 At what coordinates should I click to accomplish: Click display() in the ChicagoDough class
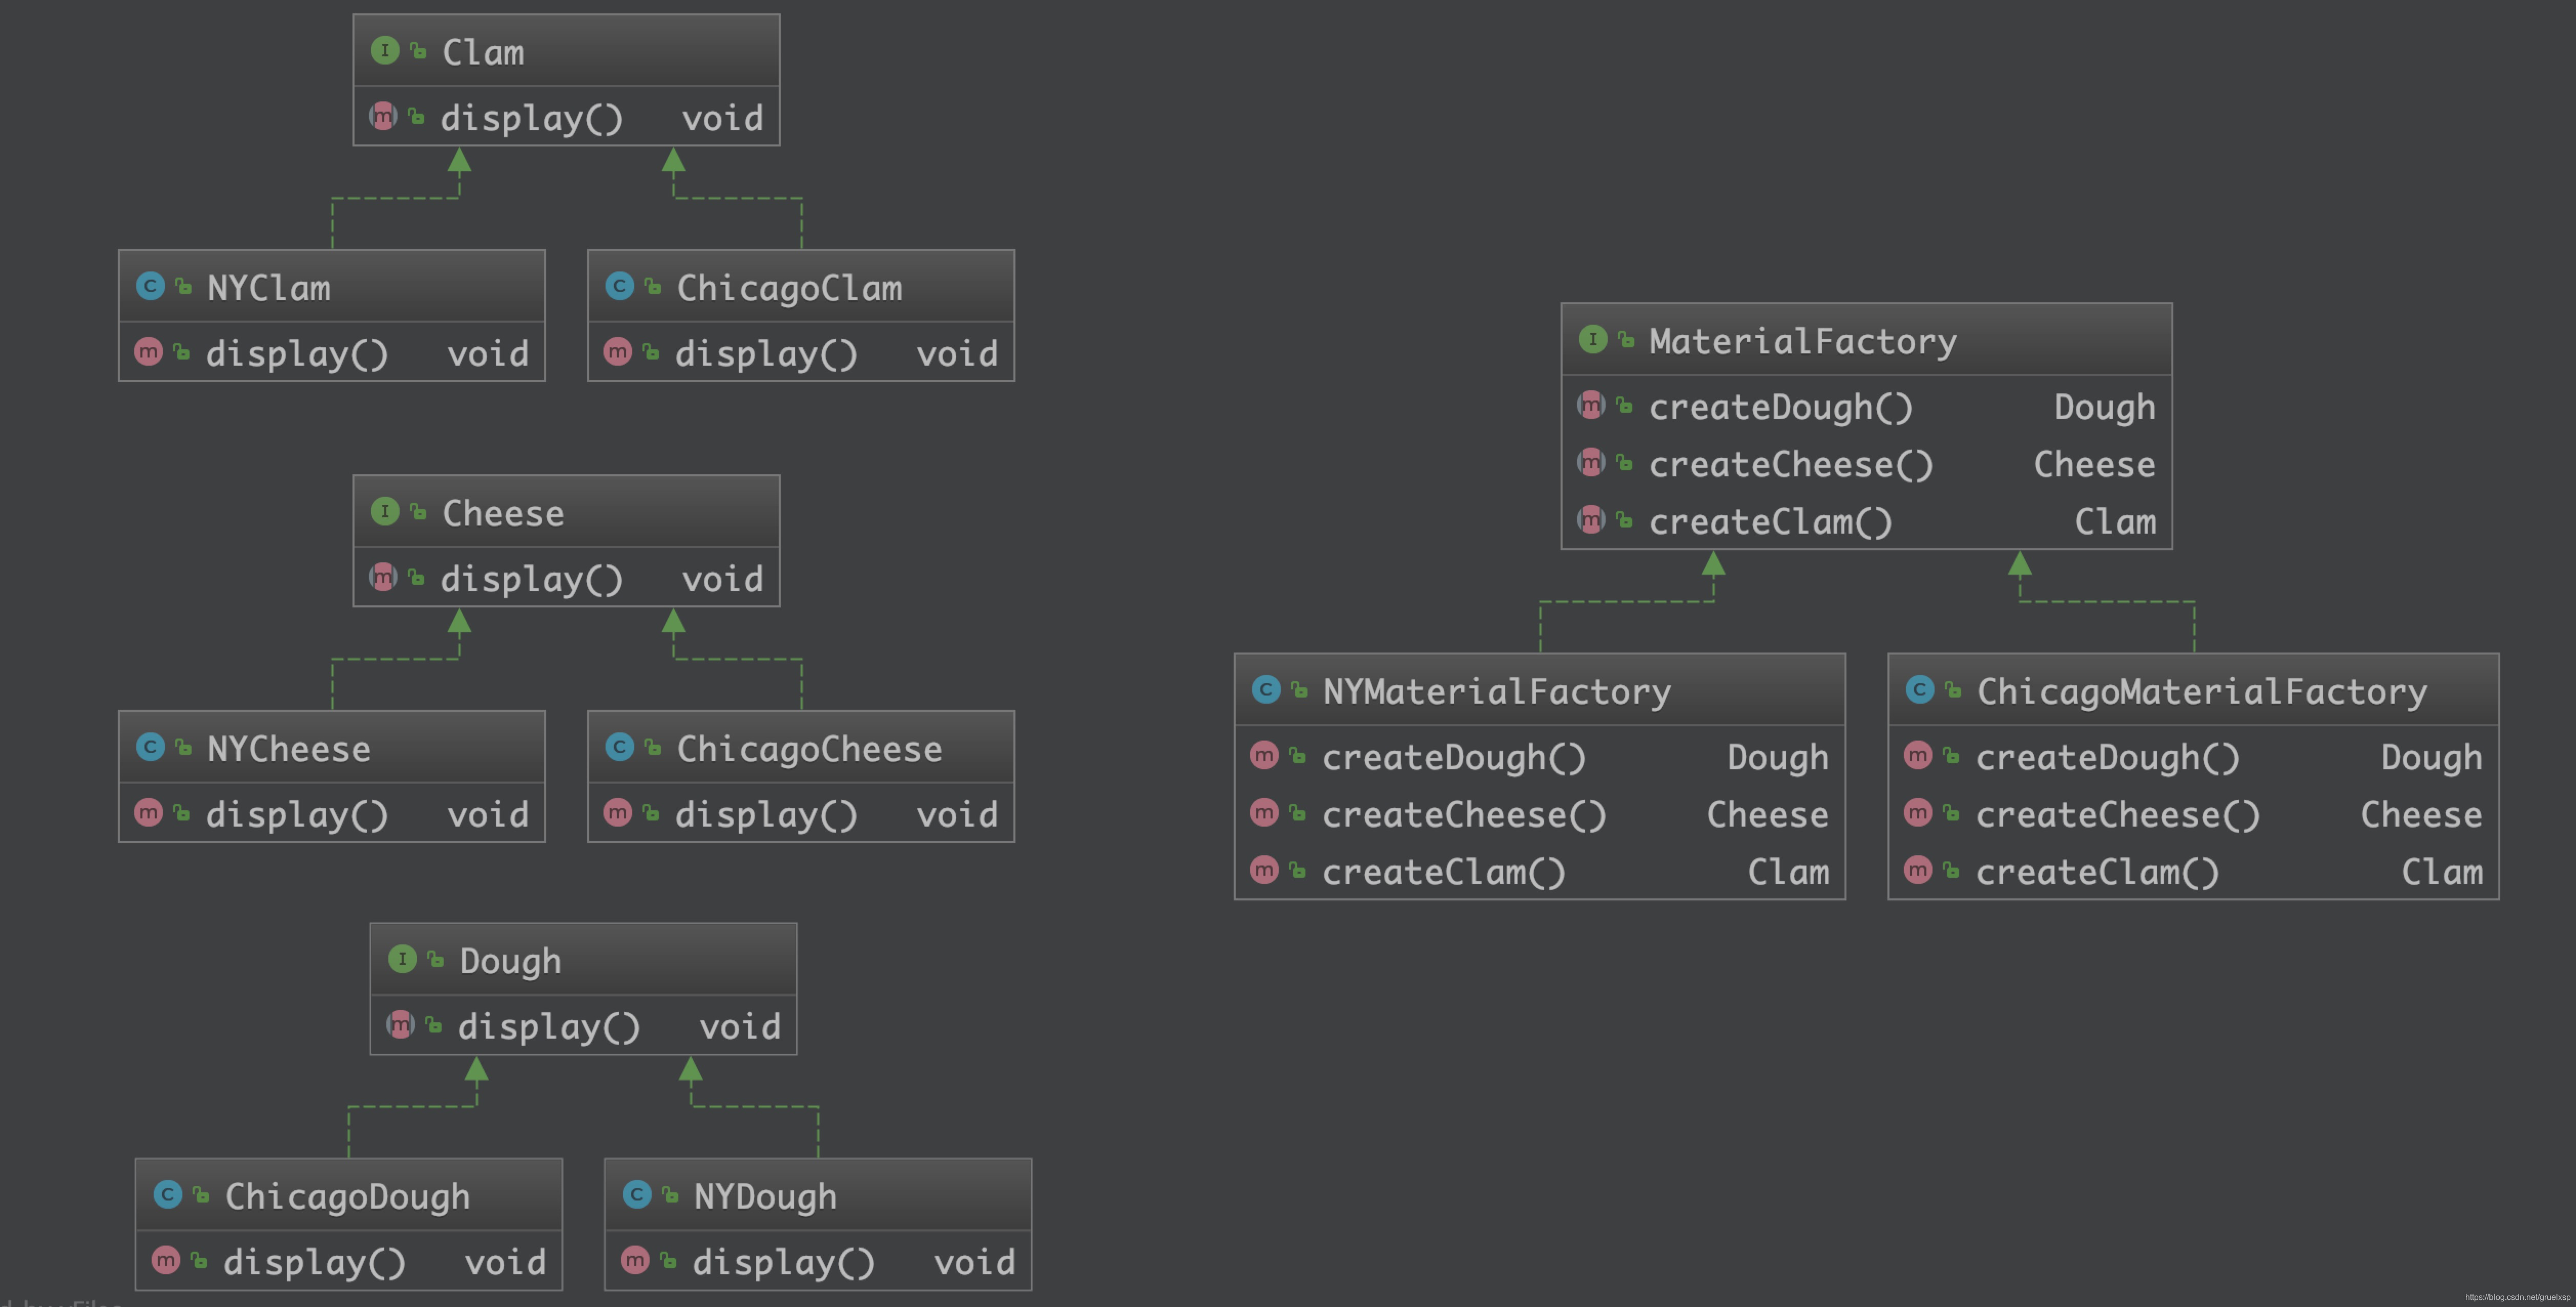point(314,1263)
